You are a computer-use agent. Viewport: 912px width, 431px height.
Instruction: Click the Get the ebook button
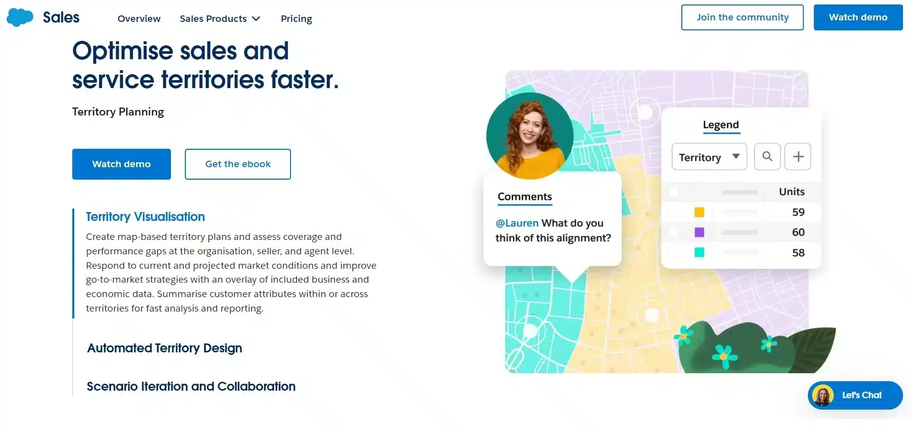(x=238, y=164)
